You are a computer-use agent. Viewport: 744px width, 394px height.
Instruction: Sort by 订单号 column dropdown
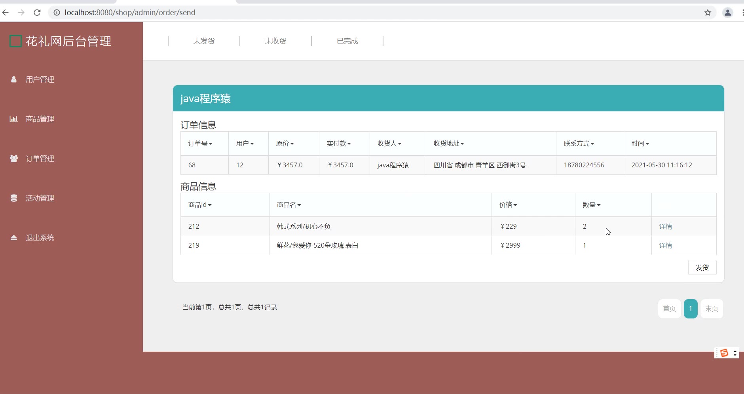(200, 144)
